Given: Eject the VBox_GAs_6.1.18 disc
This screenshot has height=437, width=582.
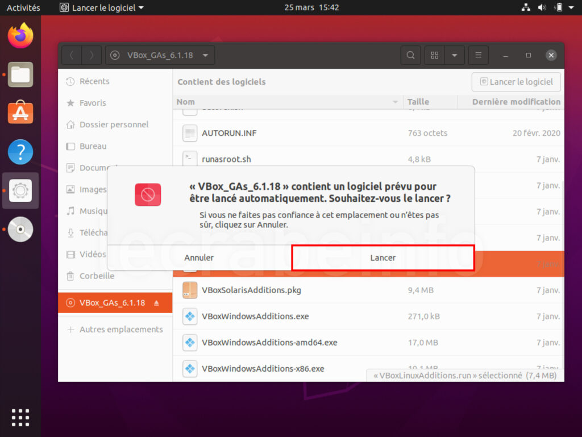Looking at the screenshot, I should tap(157, 303).
